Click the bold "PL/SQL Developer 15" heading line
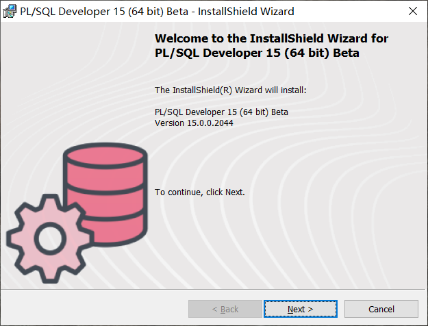 [x=257, y=53]
